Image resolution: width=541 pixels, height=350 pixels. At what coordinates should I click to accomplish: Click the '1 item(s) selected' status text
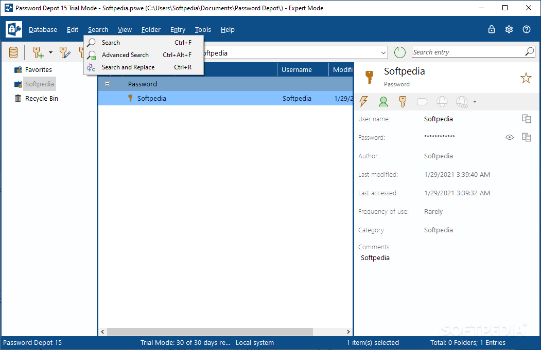click(x=373, y=343)
